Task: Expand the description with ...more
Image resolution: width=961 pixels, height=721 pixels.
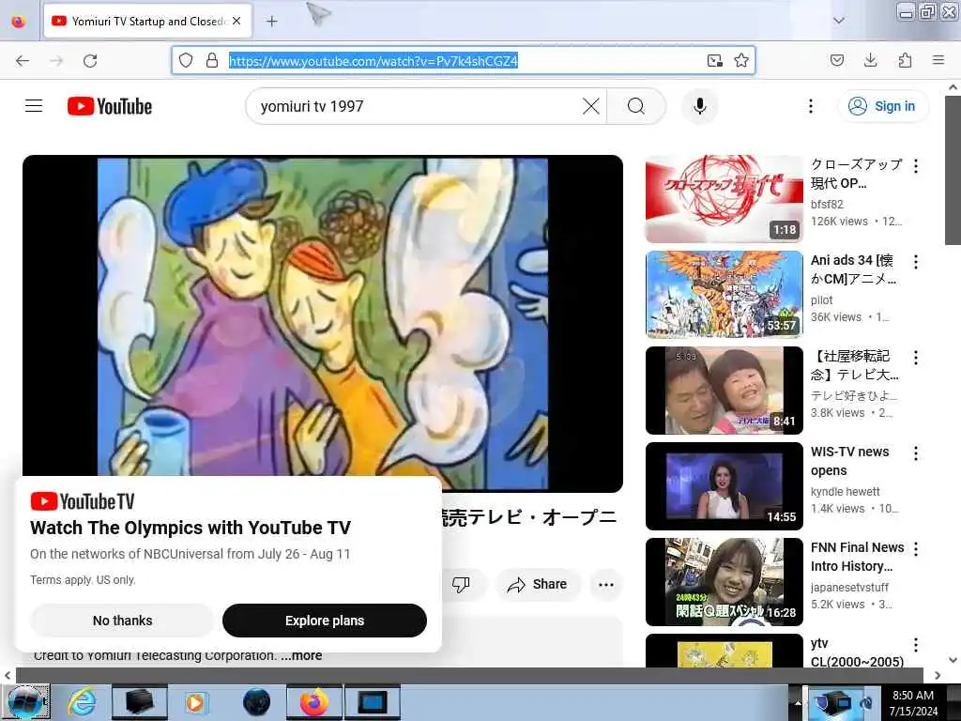Action: tap(301, 655)
